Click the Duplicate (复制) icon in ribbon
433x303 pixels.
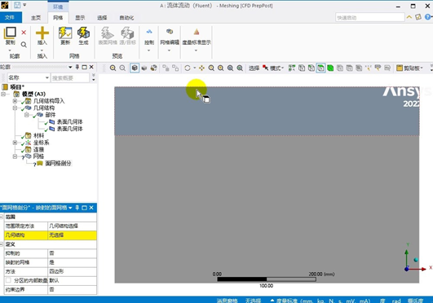coord(11,36)
